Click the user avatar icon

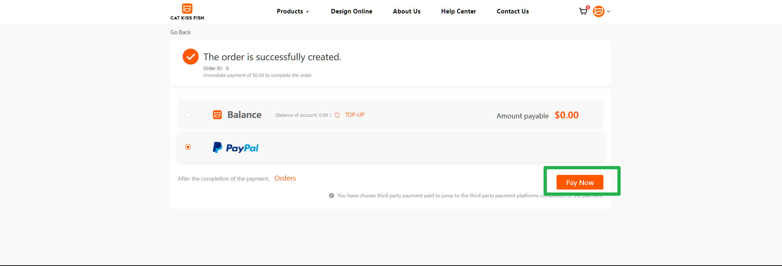598,11
